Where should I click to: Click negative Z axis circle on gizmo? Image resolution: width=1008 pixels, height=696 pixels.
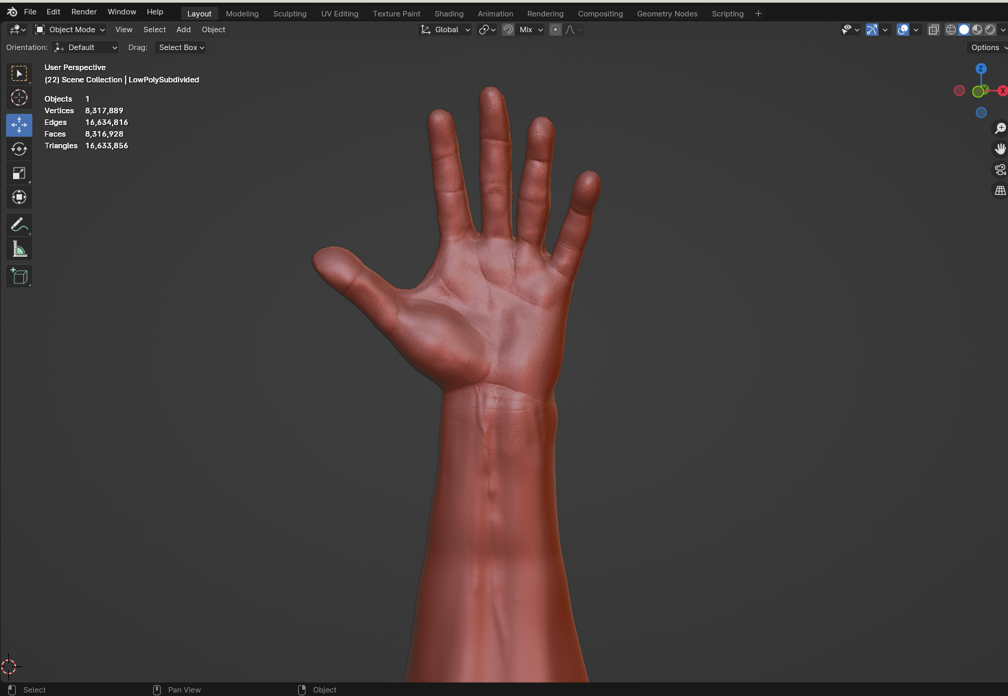point(981,113)
